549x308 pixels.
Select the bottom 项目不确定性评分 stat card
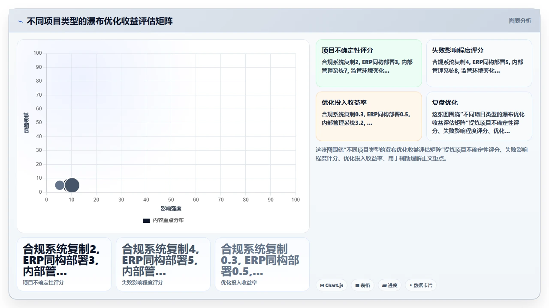[64, 264]
